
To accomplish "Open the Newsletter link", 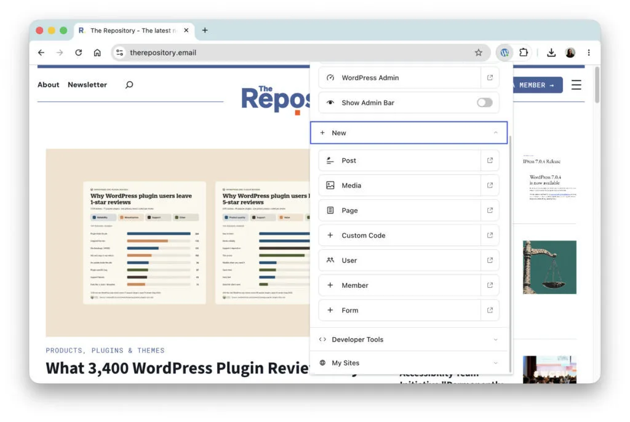I will [x=87, y=85].
